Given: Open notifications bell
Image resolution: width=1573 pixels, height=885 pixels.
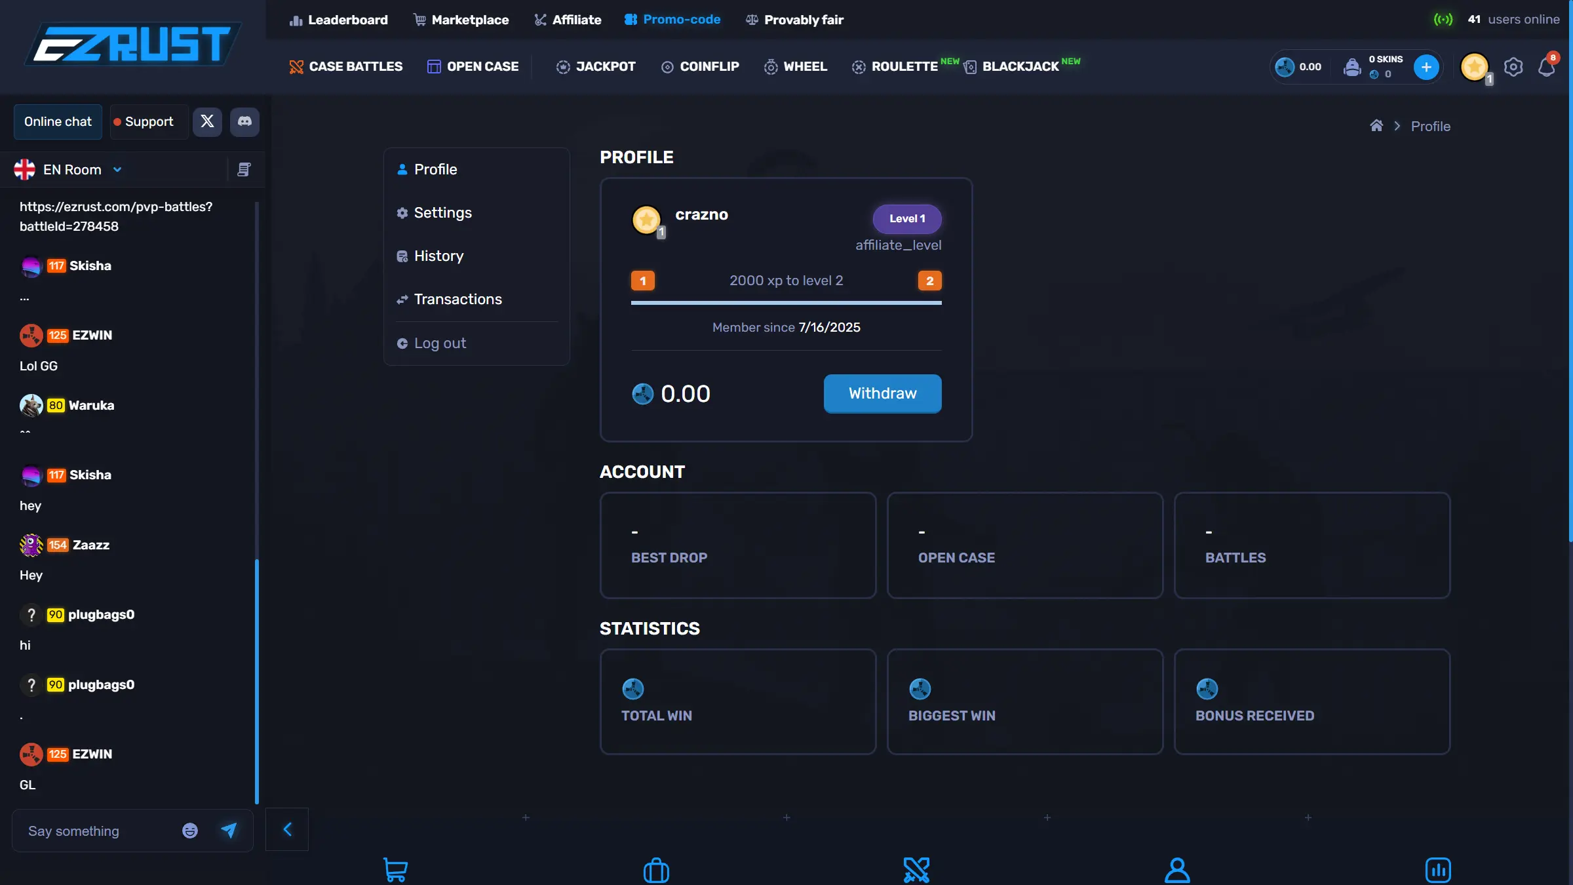Looking at the screenshot, I should 1547,67.
